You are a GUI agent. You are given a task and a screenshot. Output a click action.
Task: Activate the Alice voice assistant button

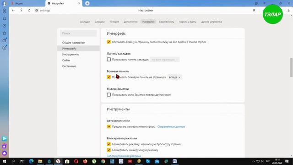pos(4,154)
